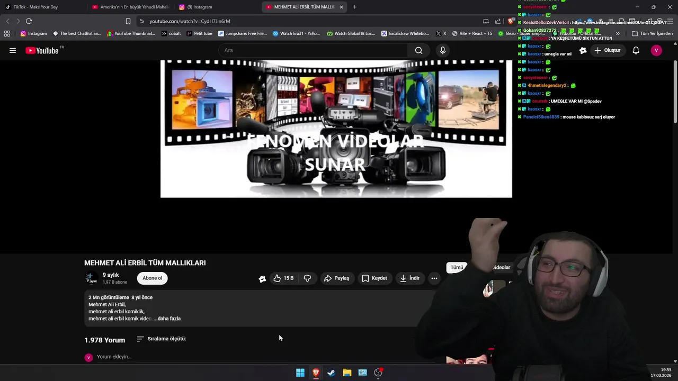Open the rightmost red taskbar app
The image size is (678, 381).
[x=378, y=373]
